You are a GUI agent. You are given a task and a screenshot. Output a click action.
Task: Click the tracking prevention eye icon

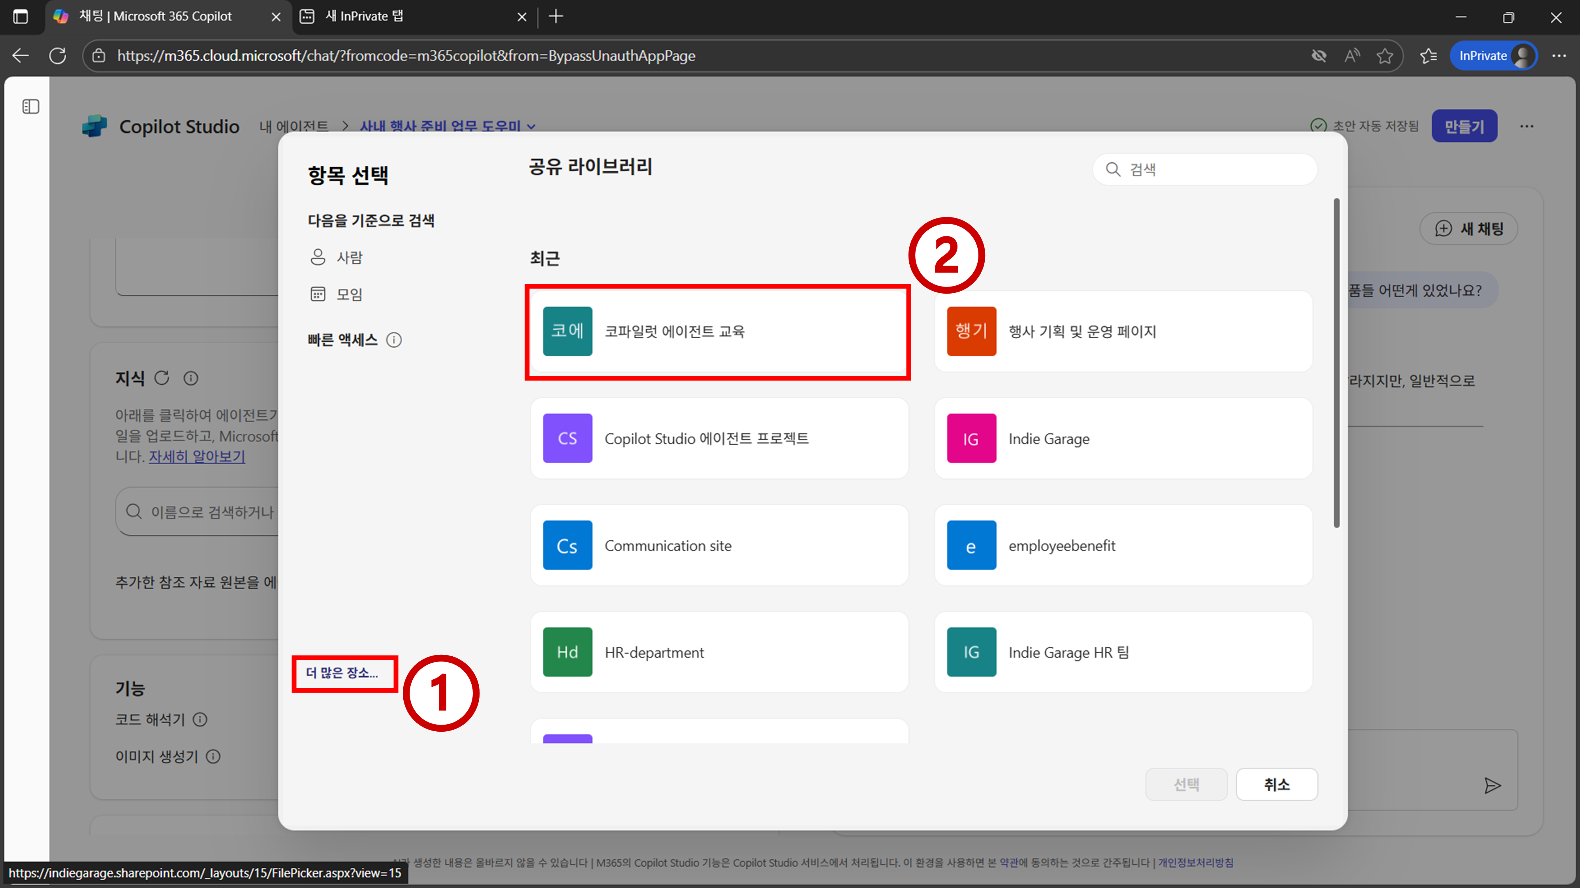pos(1319,56)
